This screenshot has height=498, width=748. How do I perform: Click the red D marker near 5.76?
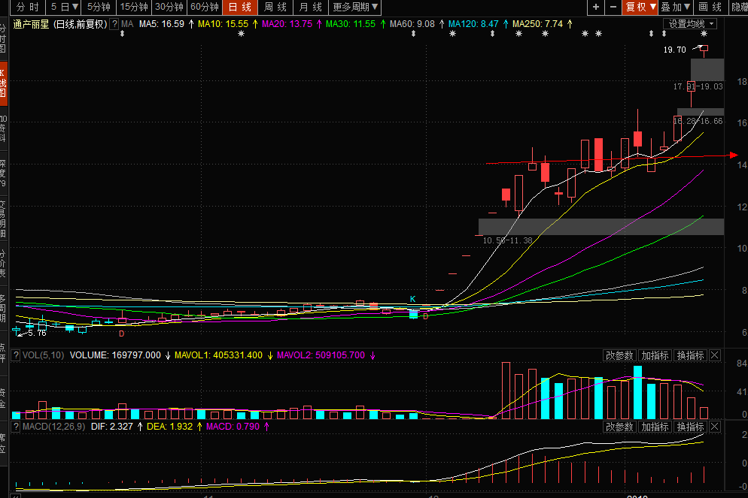tap(122, 334)
